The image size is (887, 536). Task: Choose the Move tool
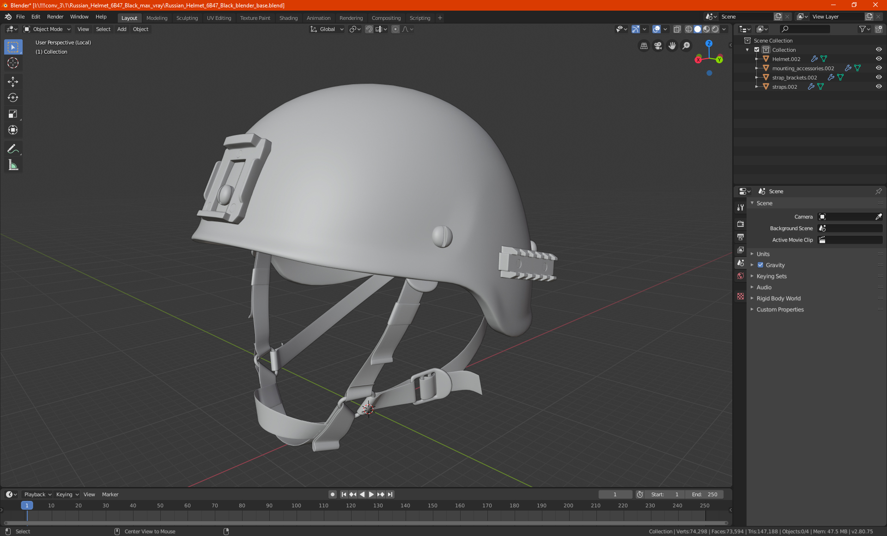13,82
